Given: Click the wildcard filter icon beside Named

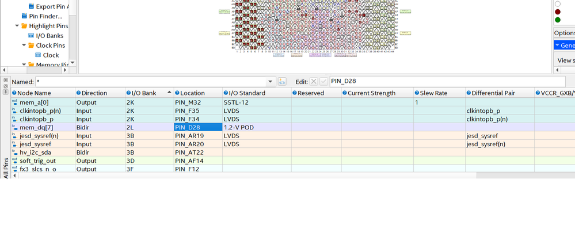Looking at the screenshot, I should 282,81.
